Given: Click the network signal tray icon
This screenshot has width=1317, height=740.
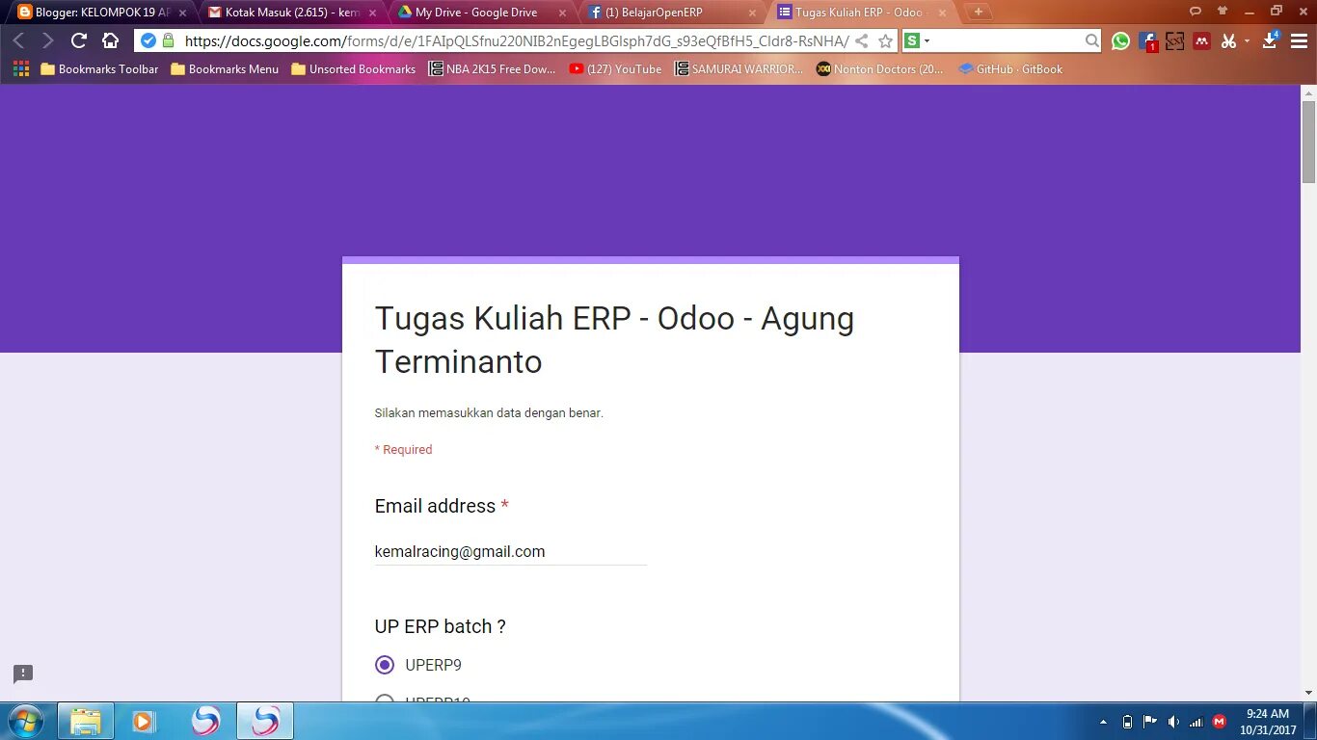Looking at the screenshot, I should click(1196, 722).
